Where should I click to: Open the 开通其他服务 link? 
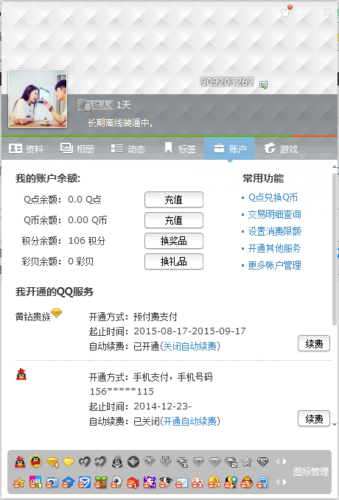pos(275,248)
